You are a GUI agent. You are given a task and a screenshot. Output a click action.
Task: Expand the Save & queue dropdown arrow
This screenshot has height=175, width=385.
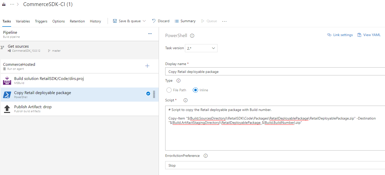(144, 21)
